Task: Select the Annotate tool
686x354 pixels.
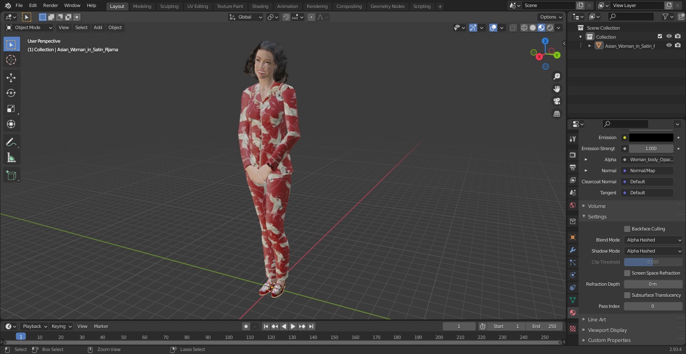Action: click(x=11, y=143)
